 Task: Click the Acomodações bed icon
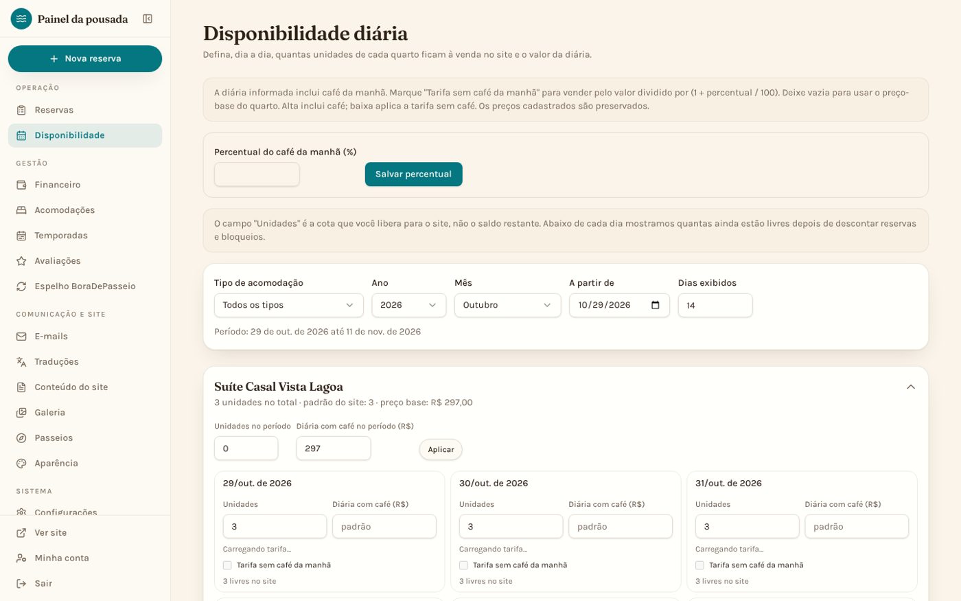[x=21, y=210]
